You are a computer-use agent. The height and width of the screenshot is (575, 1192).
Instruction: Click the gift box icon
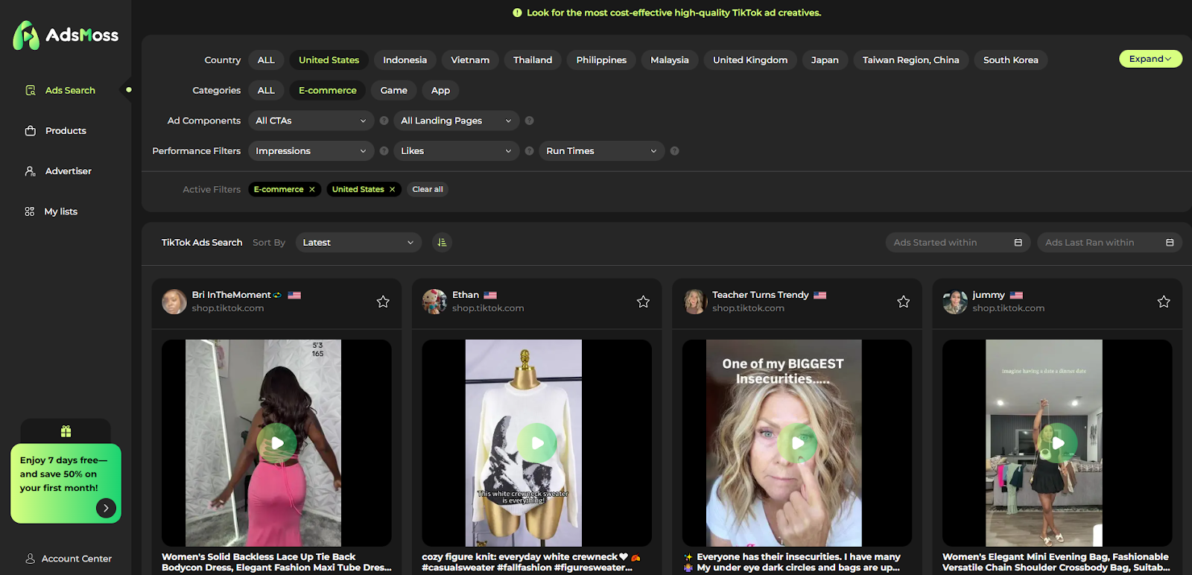tap(66, 431)
